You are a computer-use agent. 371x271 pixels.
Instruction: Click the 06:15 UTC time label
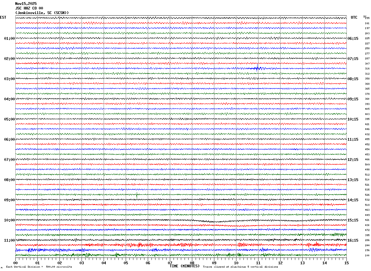point(353,39)
